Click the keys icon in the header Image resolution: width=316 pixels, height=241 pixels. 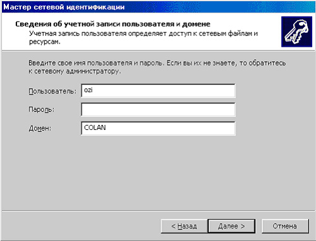click(x=296, y=32)
